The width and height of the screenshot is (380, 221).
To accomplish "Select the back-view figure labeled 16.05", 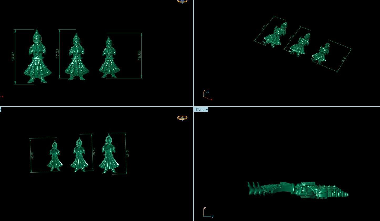I will [55, 156].
